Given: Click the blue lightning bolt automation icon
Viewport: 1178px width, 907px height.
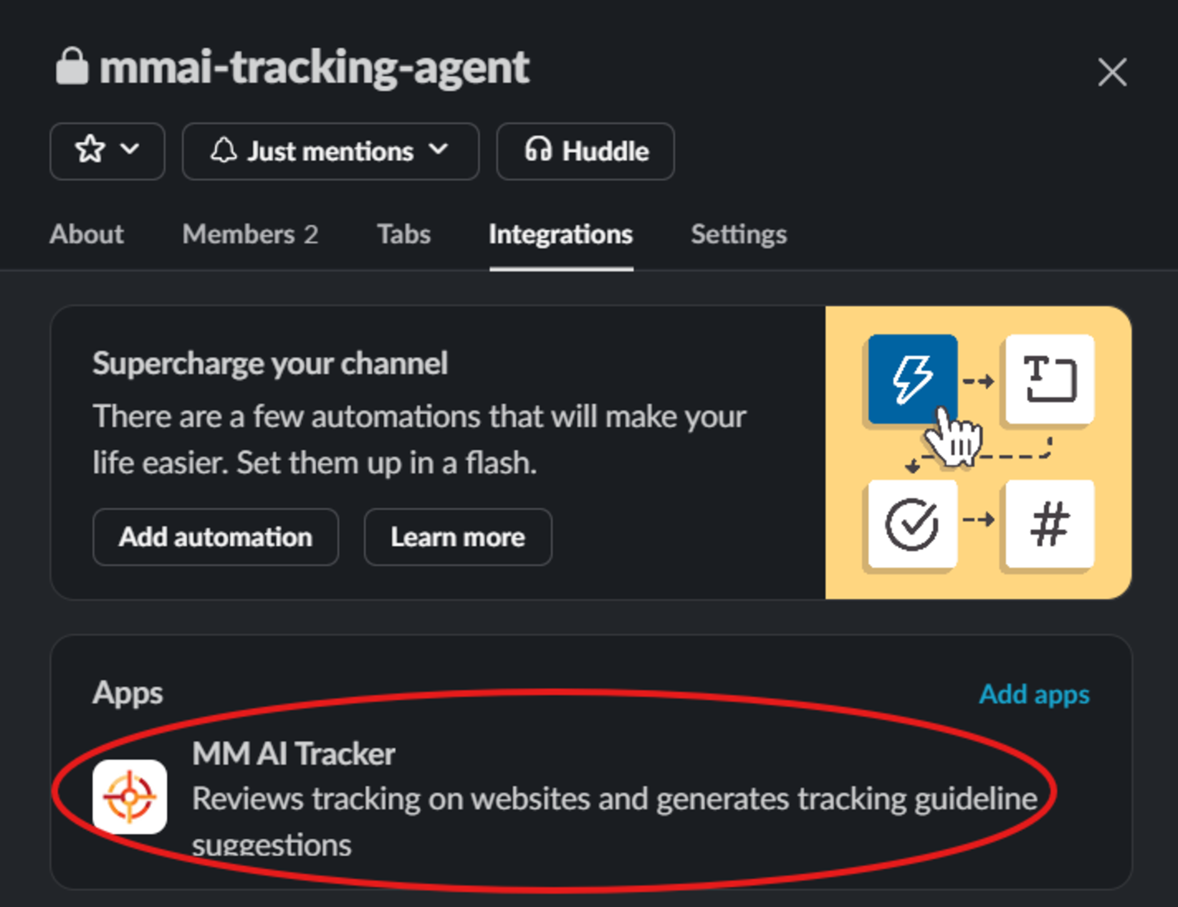Looking at the screenshot, I should coord(912,379).
